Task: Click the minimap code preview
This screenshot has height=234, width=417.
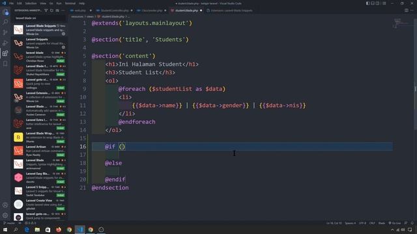Action: pyautogui.click(x=401, y=23)
